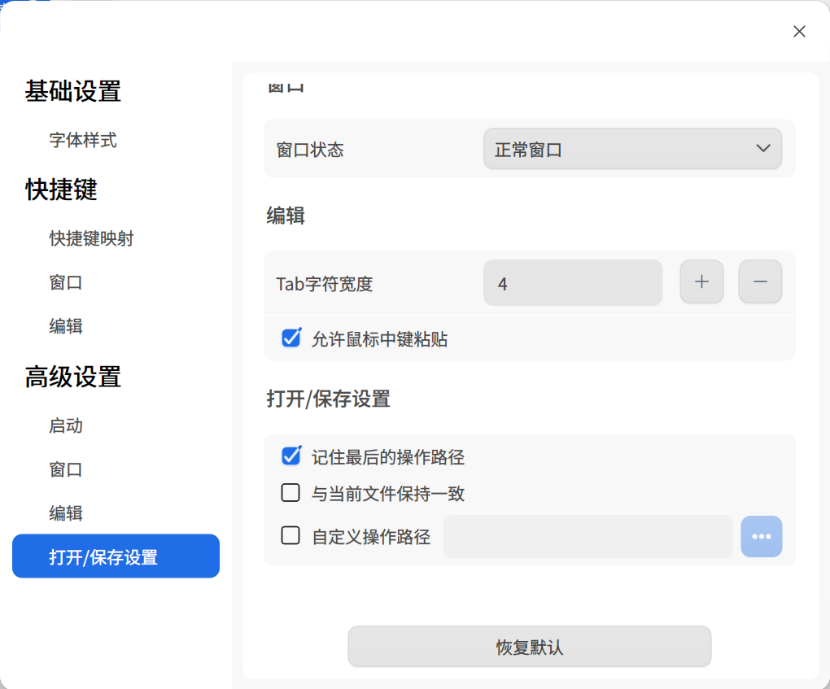Close the settings dialog with the X
This screenshot has height=689, width=830.
click(x=799, y=32)
